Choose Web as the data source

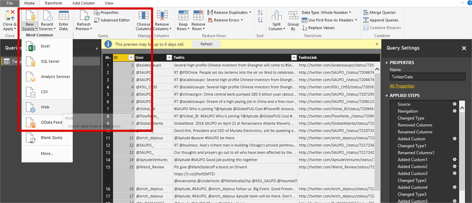coord(45,107)
